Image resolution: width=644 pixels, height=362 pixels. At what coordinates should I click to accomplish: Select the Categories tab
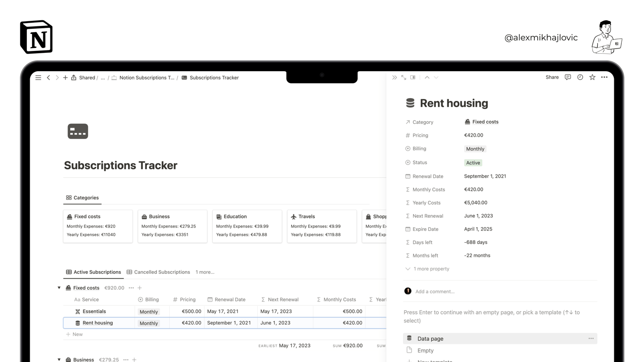[x=83, y=198]
